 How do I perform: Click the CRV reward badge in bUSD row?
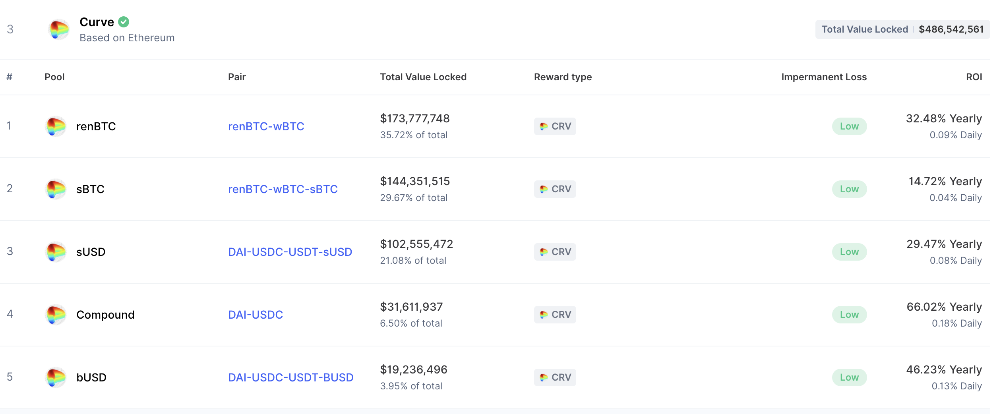click(x=555, y=377)
